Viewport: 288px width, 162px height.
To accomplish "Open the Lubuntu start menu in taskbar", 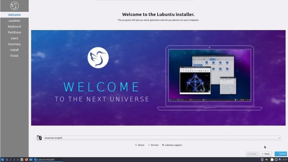I will (3, 159).
